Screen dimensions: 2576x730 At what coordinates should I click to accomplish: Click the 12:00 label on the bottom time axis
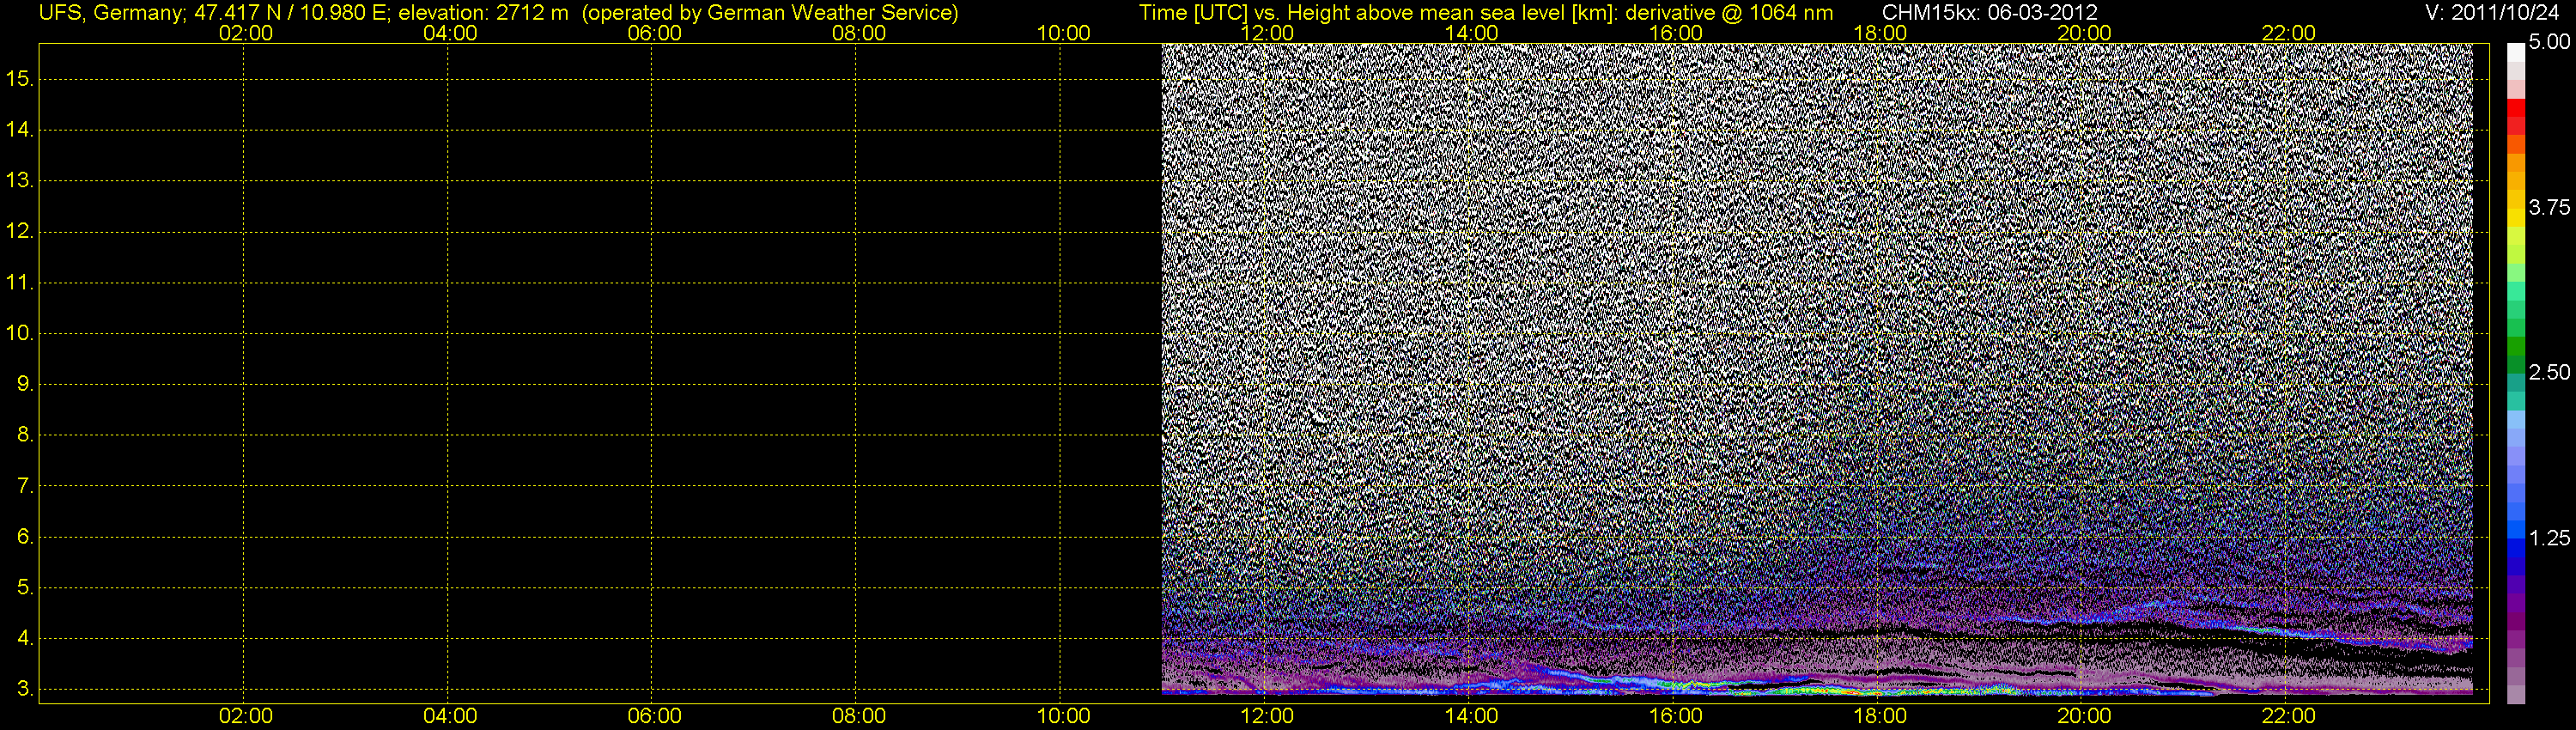[1267, 716]
